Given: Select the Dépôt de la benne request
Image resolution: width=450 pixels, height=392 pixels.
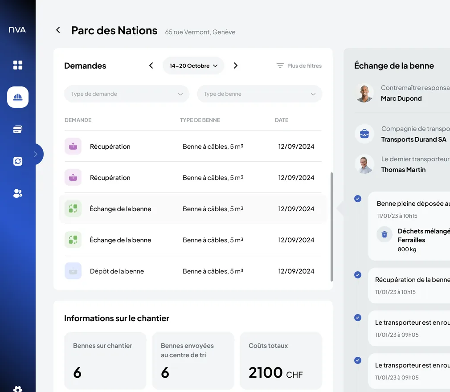Looking at the screenshot, I should (x=193, y=271).
